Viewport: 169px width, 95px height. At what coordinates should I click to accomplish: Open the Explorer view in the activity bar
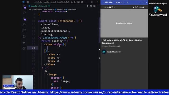pos(24,7)
